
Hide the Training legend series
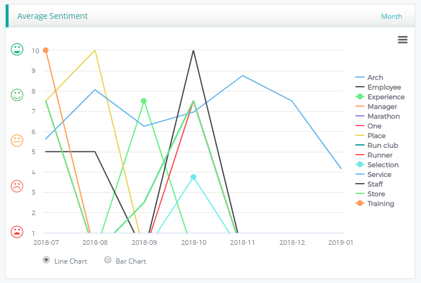coord(375,204)
